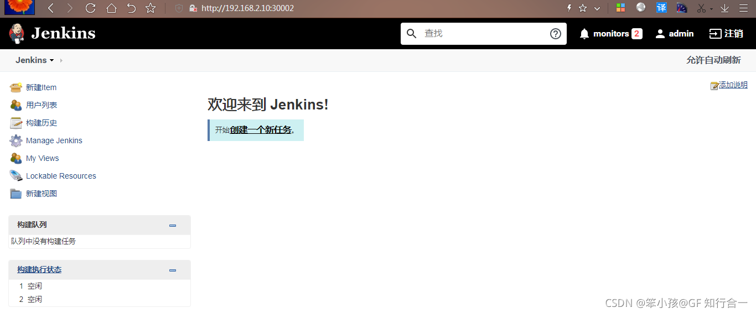Click the translate 译 extension icon
The image size is (756, 313).
661,8
